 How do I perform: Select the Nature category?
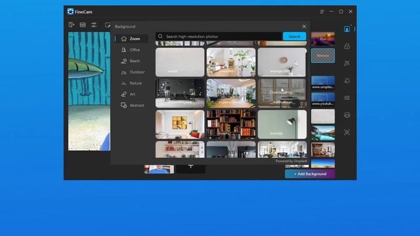[131, 83]
